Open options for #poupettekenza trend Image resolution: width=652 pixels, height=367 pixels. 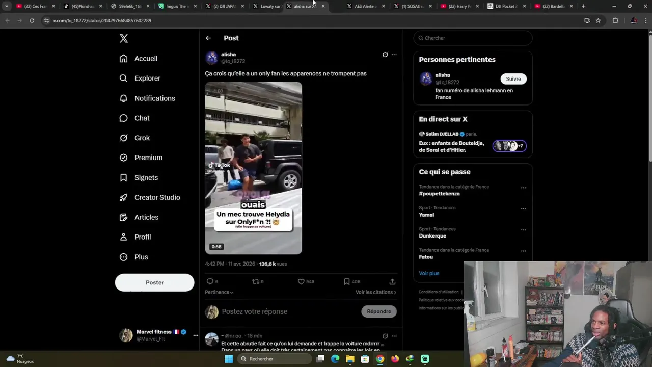click(523, 188)
